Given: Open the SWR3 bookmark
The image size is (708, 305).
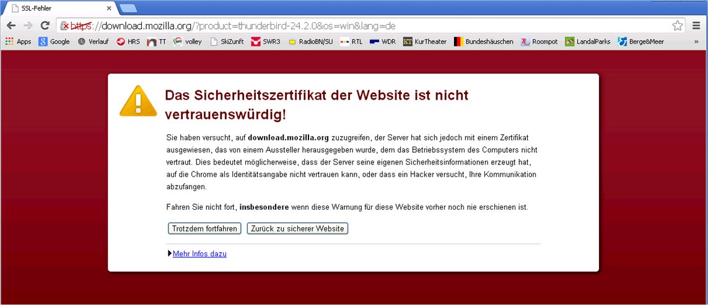Looking at the screenshot, I should 266,41.
